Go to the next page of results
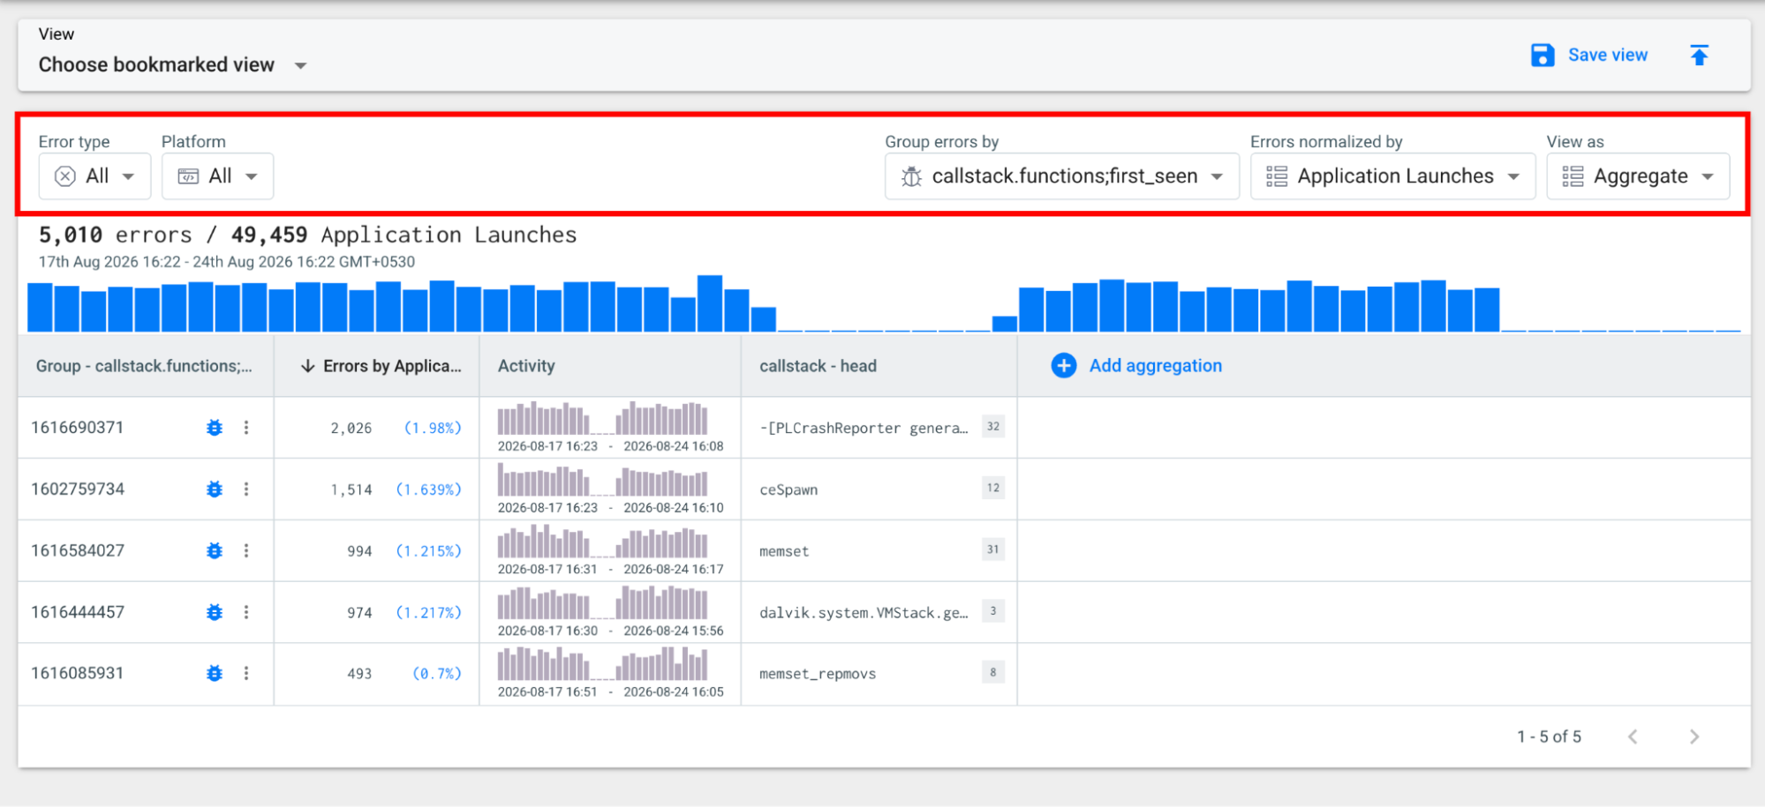The image size is (1765, 807). pyautogui.click(x=1693, y=736)
